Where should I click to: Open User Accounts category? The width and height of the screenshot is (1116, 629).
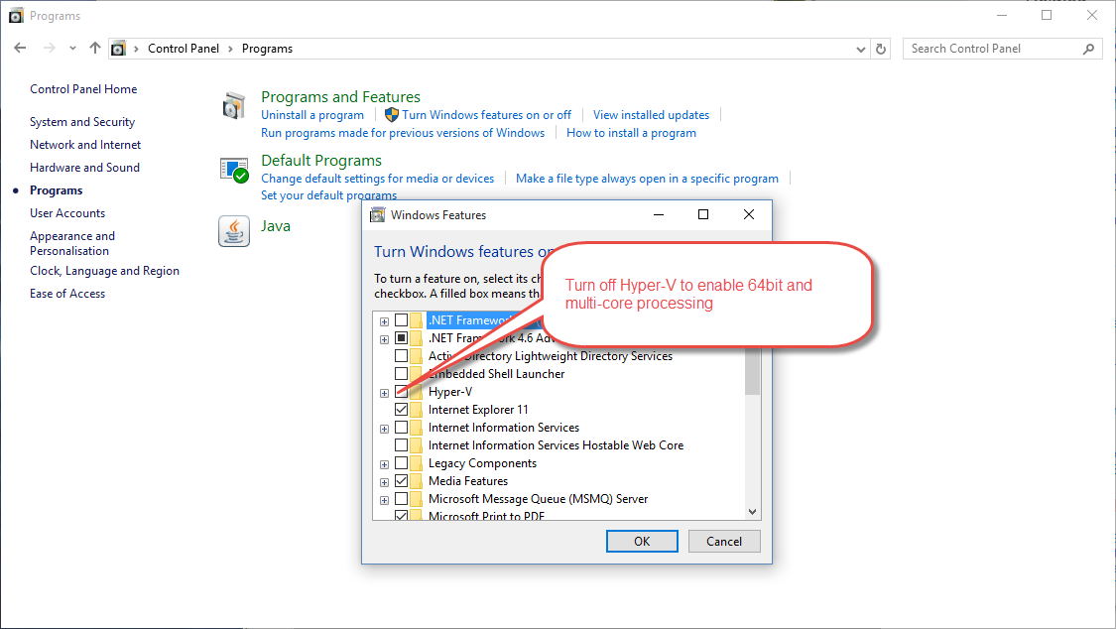click(x=67, y=212)
